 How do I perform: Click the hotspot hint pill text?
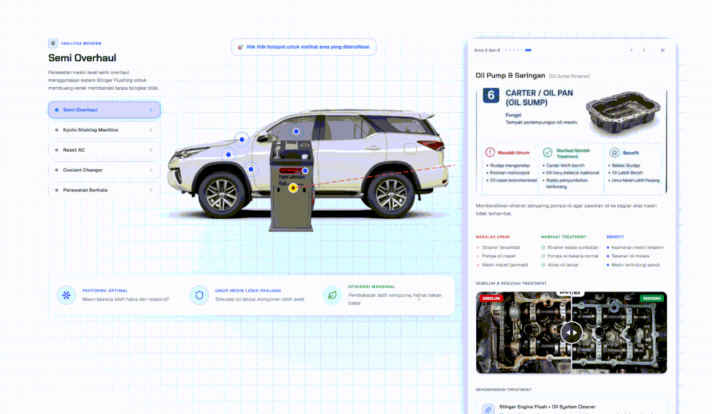tap(308, 47)
